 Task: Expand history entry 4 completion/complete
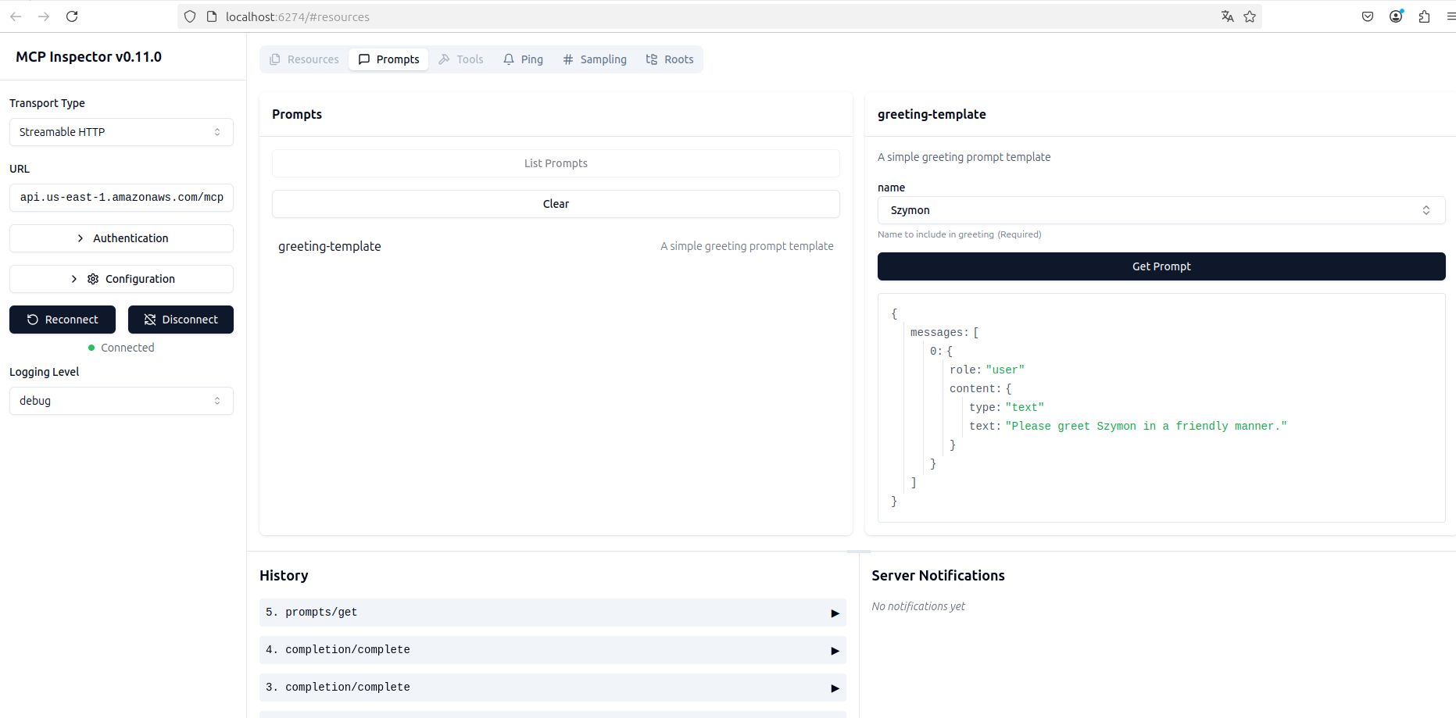553,650
